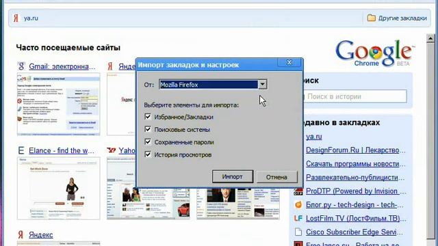Open the news site thumbnail with man's portrait
The height and width of the screenshot is (246, 438).
click(x=238, y=204)
